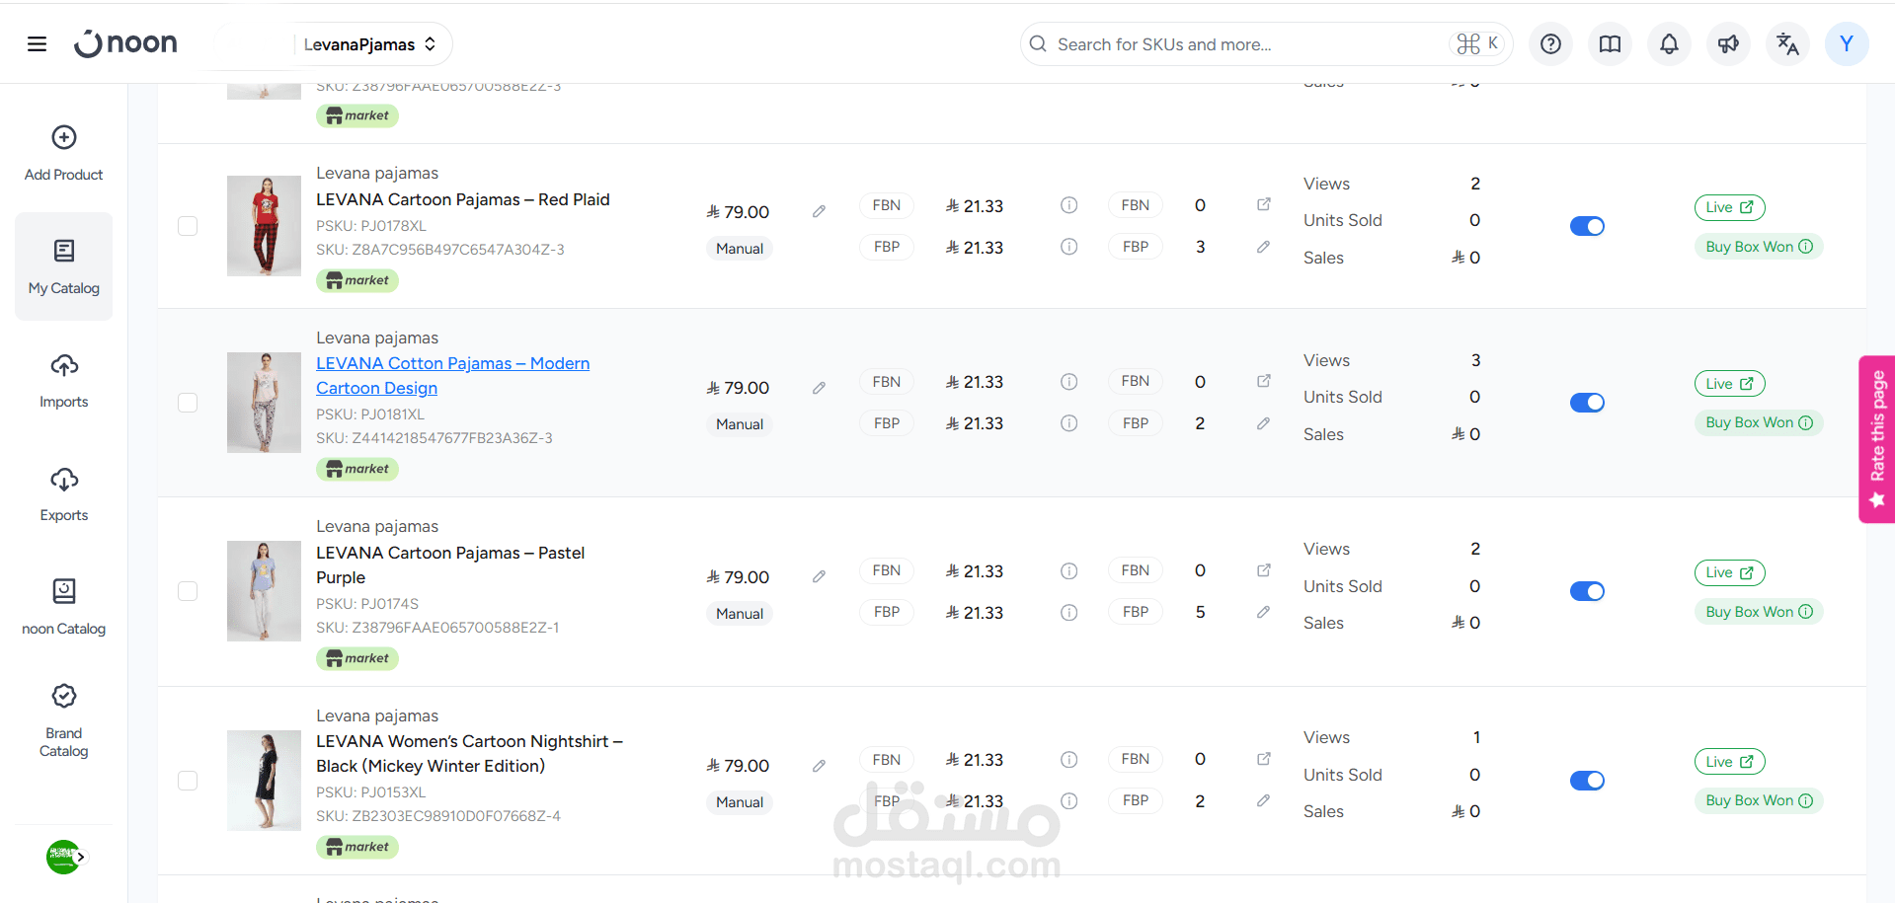
Task: Open the Y user profile avatar
Action: 1847,44
